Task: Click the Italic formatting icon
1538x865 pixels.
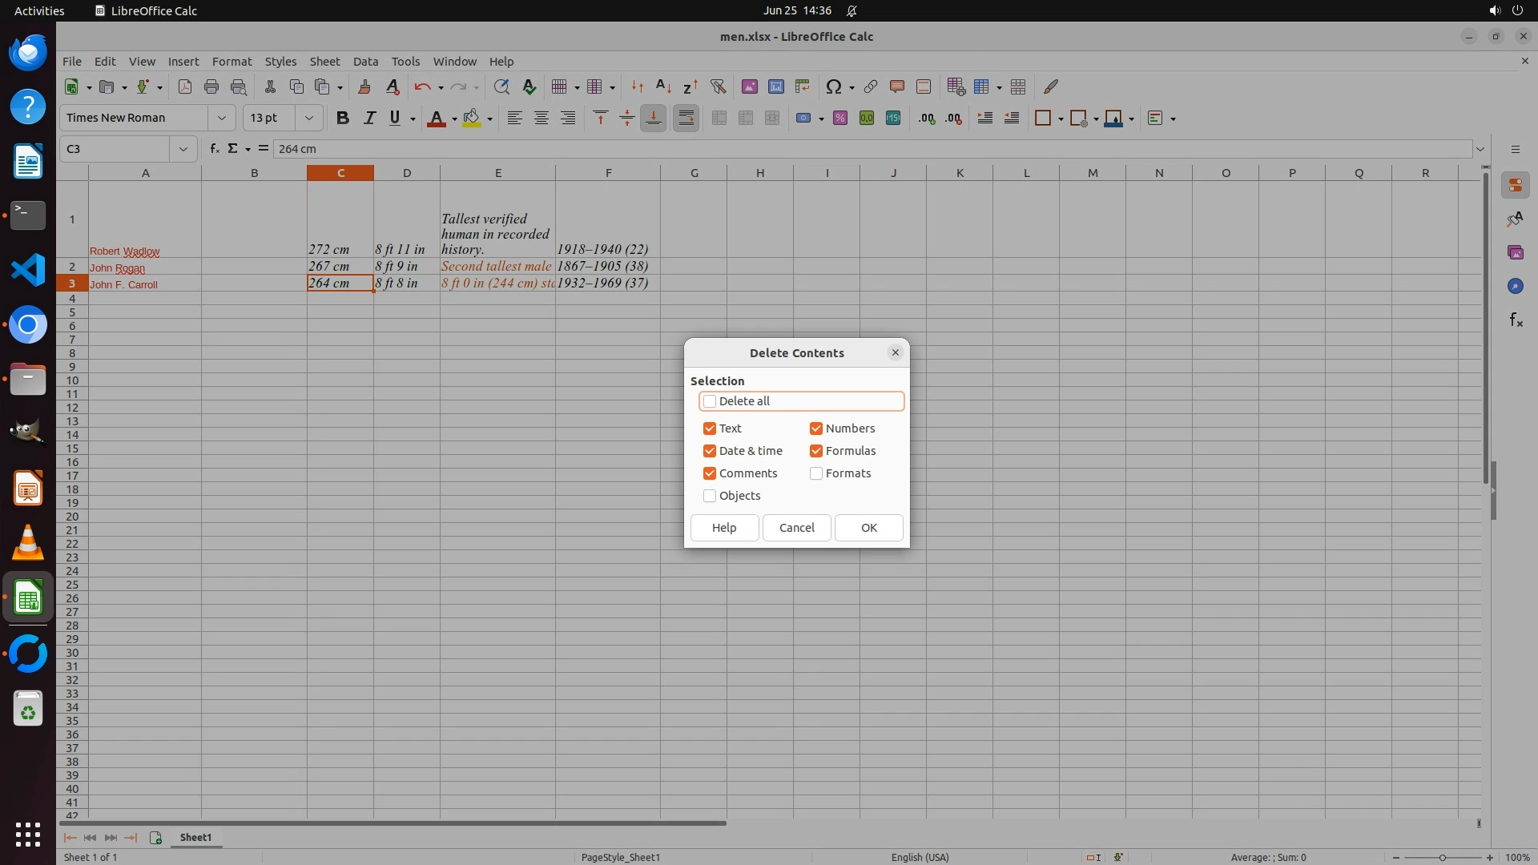Action: click(369, 119)
